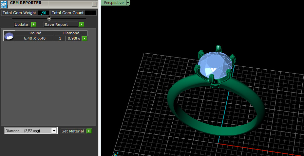Run Save Report with its green arrow
Image resolution: width=304 pixels, height=156 pixels.
point(82,25)
